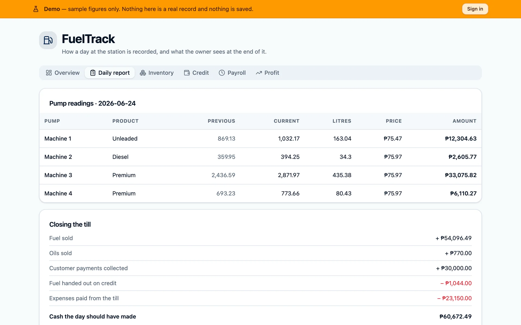This screenshot has height=325, width=521.
Task: Click the PUMP column header
Action: (52, 121)
